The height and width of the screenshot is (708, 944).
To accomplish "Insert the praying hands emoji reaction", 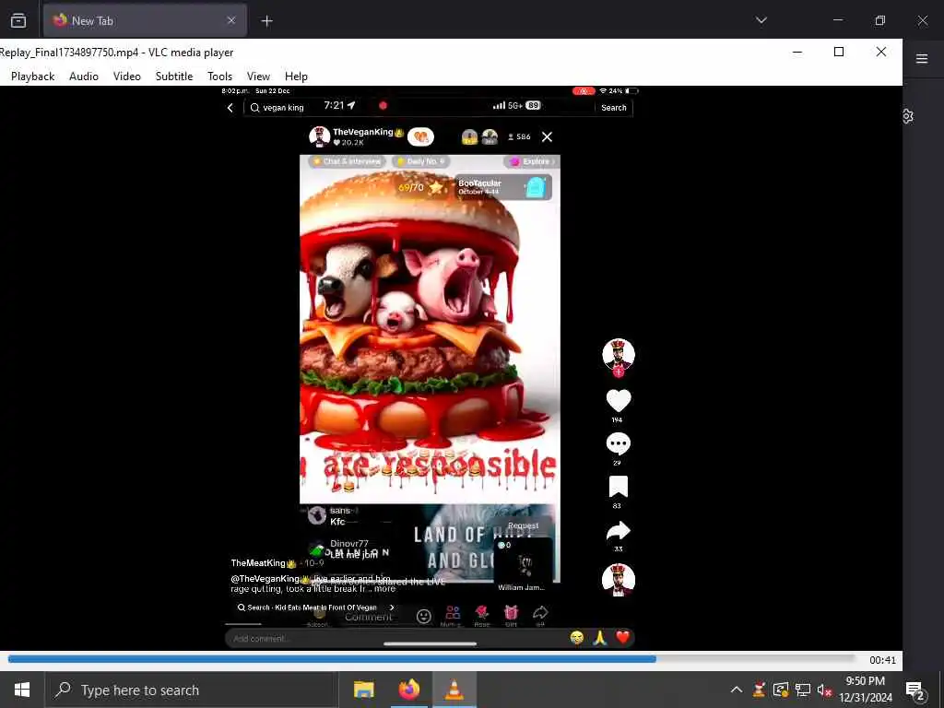I will click(x=599, y=638).
